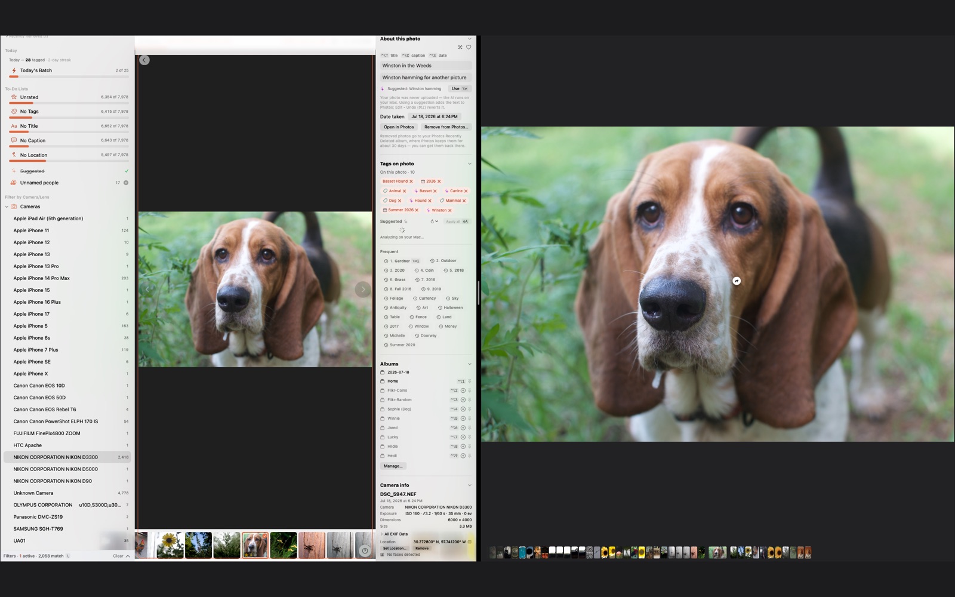
Task: Remove the Mammal tag
Action: tap(464, 201)
